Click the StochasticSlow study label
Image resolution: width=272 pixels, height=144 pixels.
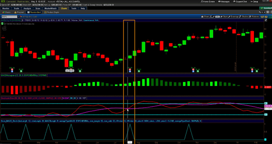(27, 98)
